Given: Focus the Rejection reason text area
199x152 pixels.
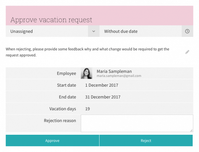Looking at the screenshot, I should (137, 123).
